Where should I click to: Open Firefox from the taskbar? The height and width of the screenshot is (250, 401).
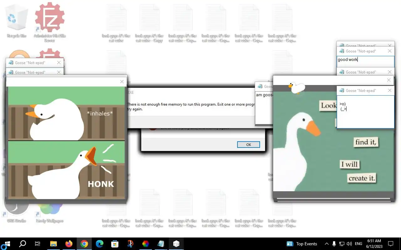tap(69, 244)
